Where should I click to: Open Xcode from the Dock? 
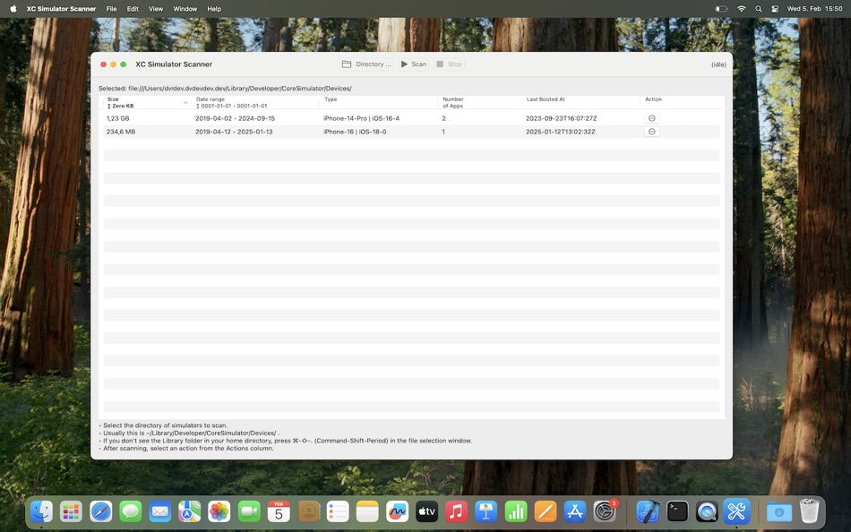[647, 511]
